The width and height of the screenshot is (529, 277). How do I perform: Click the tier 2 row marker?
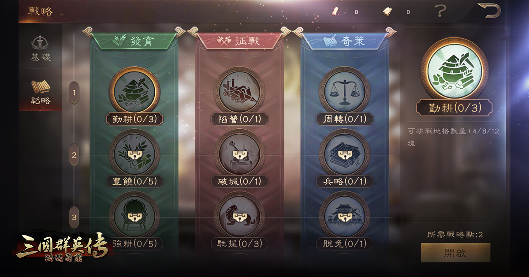pyautogui.click(x=74, y=155)
